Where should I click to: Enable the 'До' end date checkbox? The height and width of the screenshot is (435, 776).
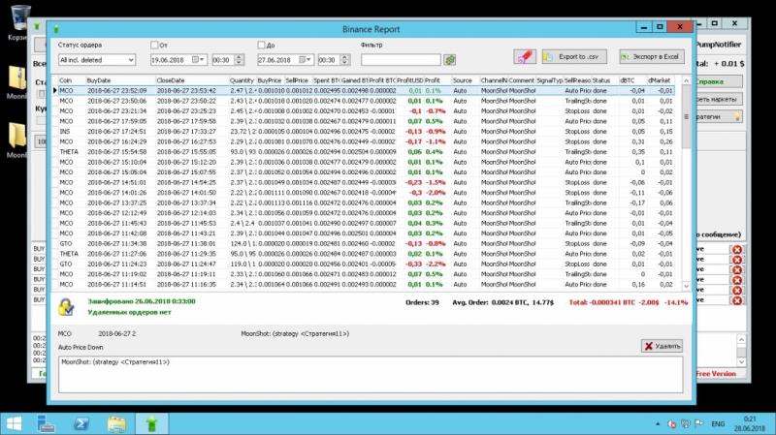[x=261, y=45]
